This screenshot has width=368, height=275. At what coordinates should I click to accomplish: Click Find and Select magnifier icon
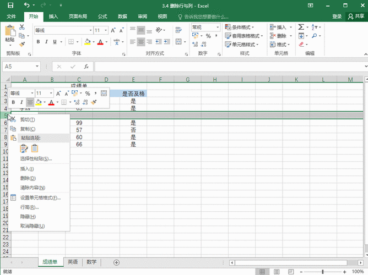tap(314, 36)
